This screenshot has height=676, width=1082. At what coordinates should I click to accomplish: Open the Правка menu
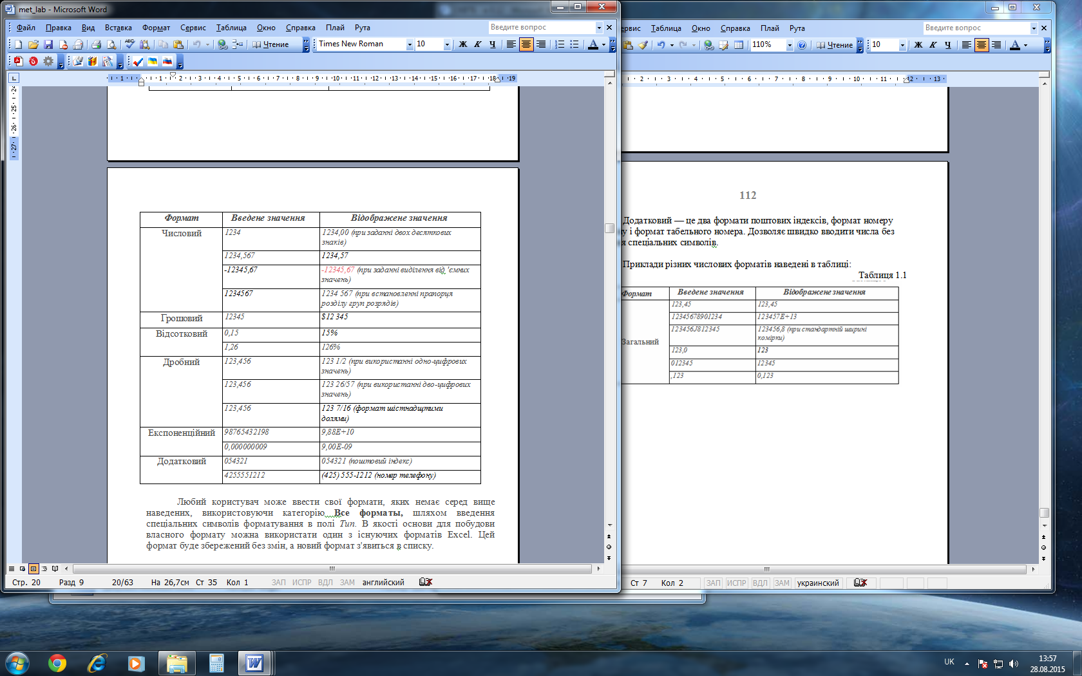[59, 28]
